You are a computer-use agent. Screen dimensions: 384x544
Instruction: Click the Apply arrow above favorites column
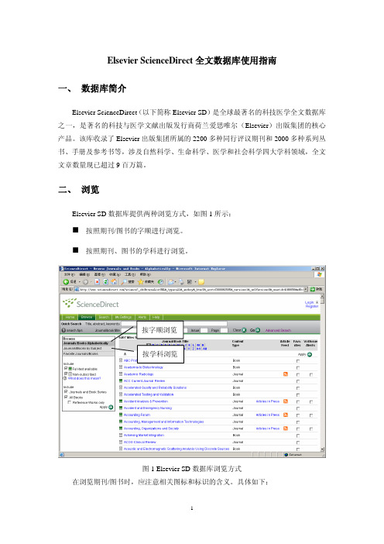(310, 354)
